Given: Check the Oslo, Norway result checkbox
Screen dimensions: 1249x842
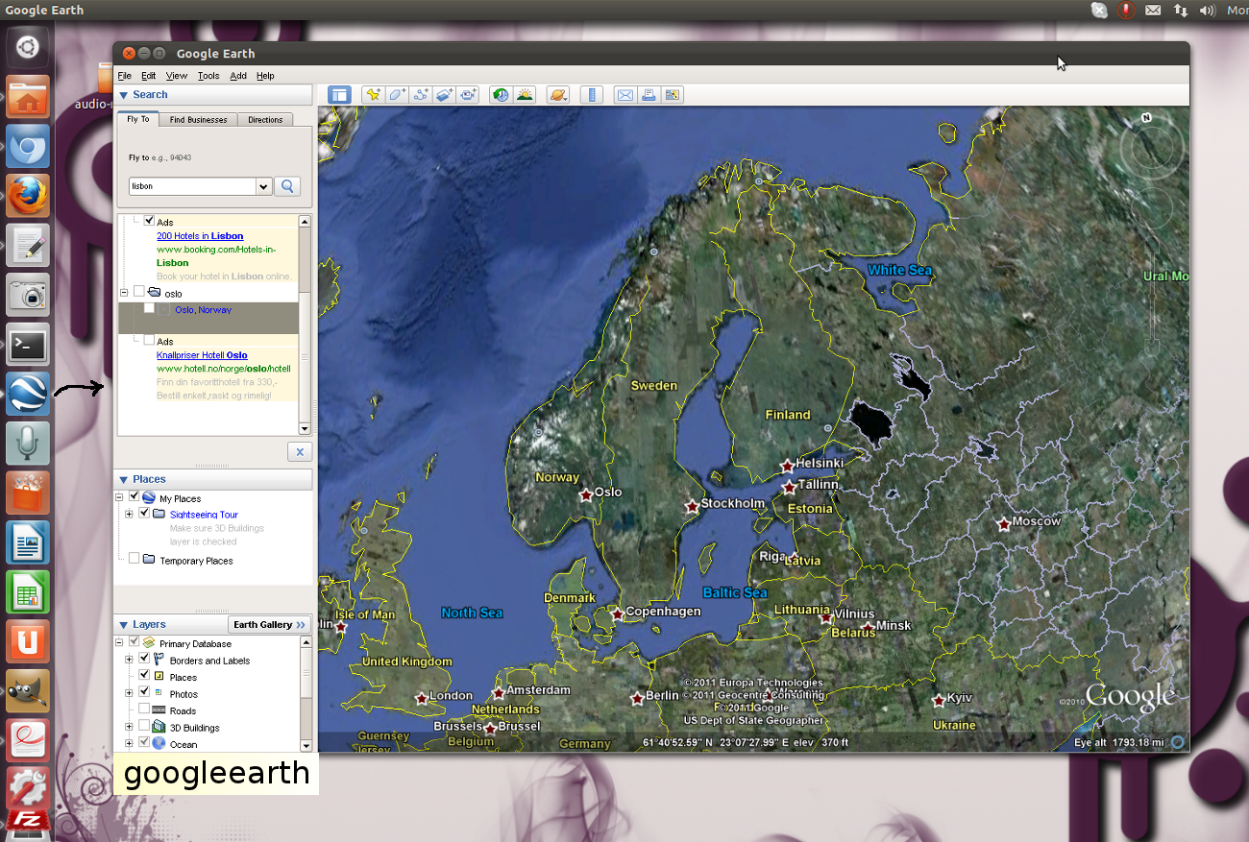Looking at the screenshot, I should click(x=149, y=309).
